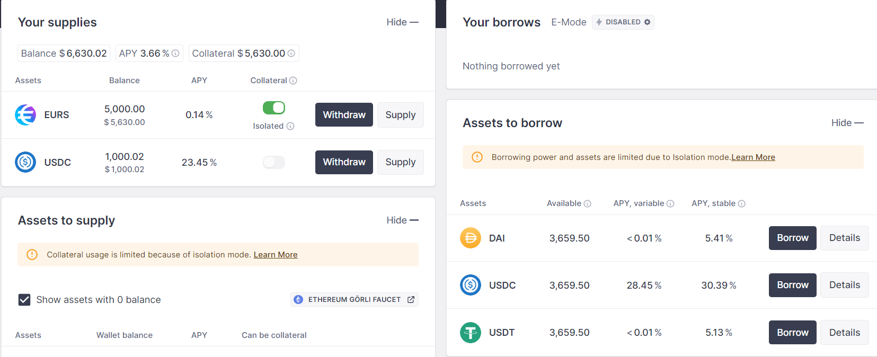Disable EURS collateral toggle

click(274, 108)
